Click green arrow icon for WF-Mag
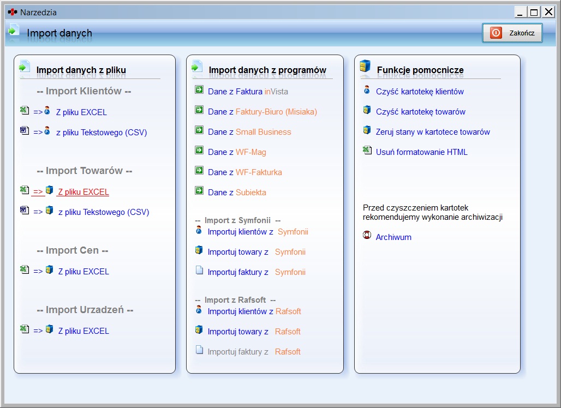 [199, 150]
